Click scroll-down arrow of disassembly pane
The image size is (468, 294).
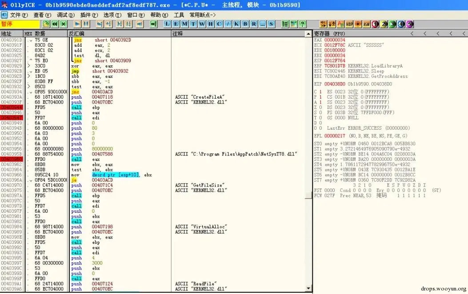click(308, 288)
